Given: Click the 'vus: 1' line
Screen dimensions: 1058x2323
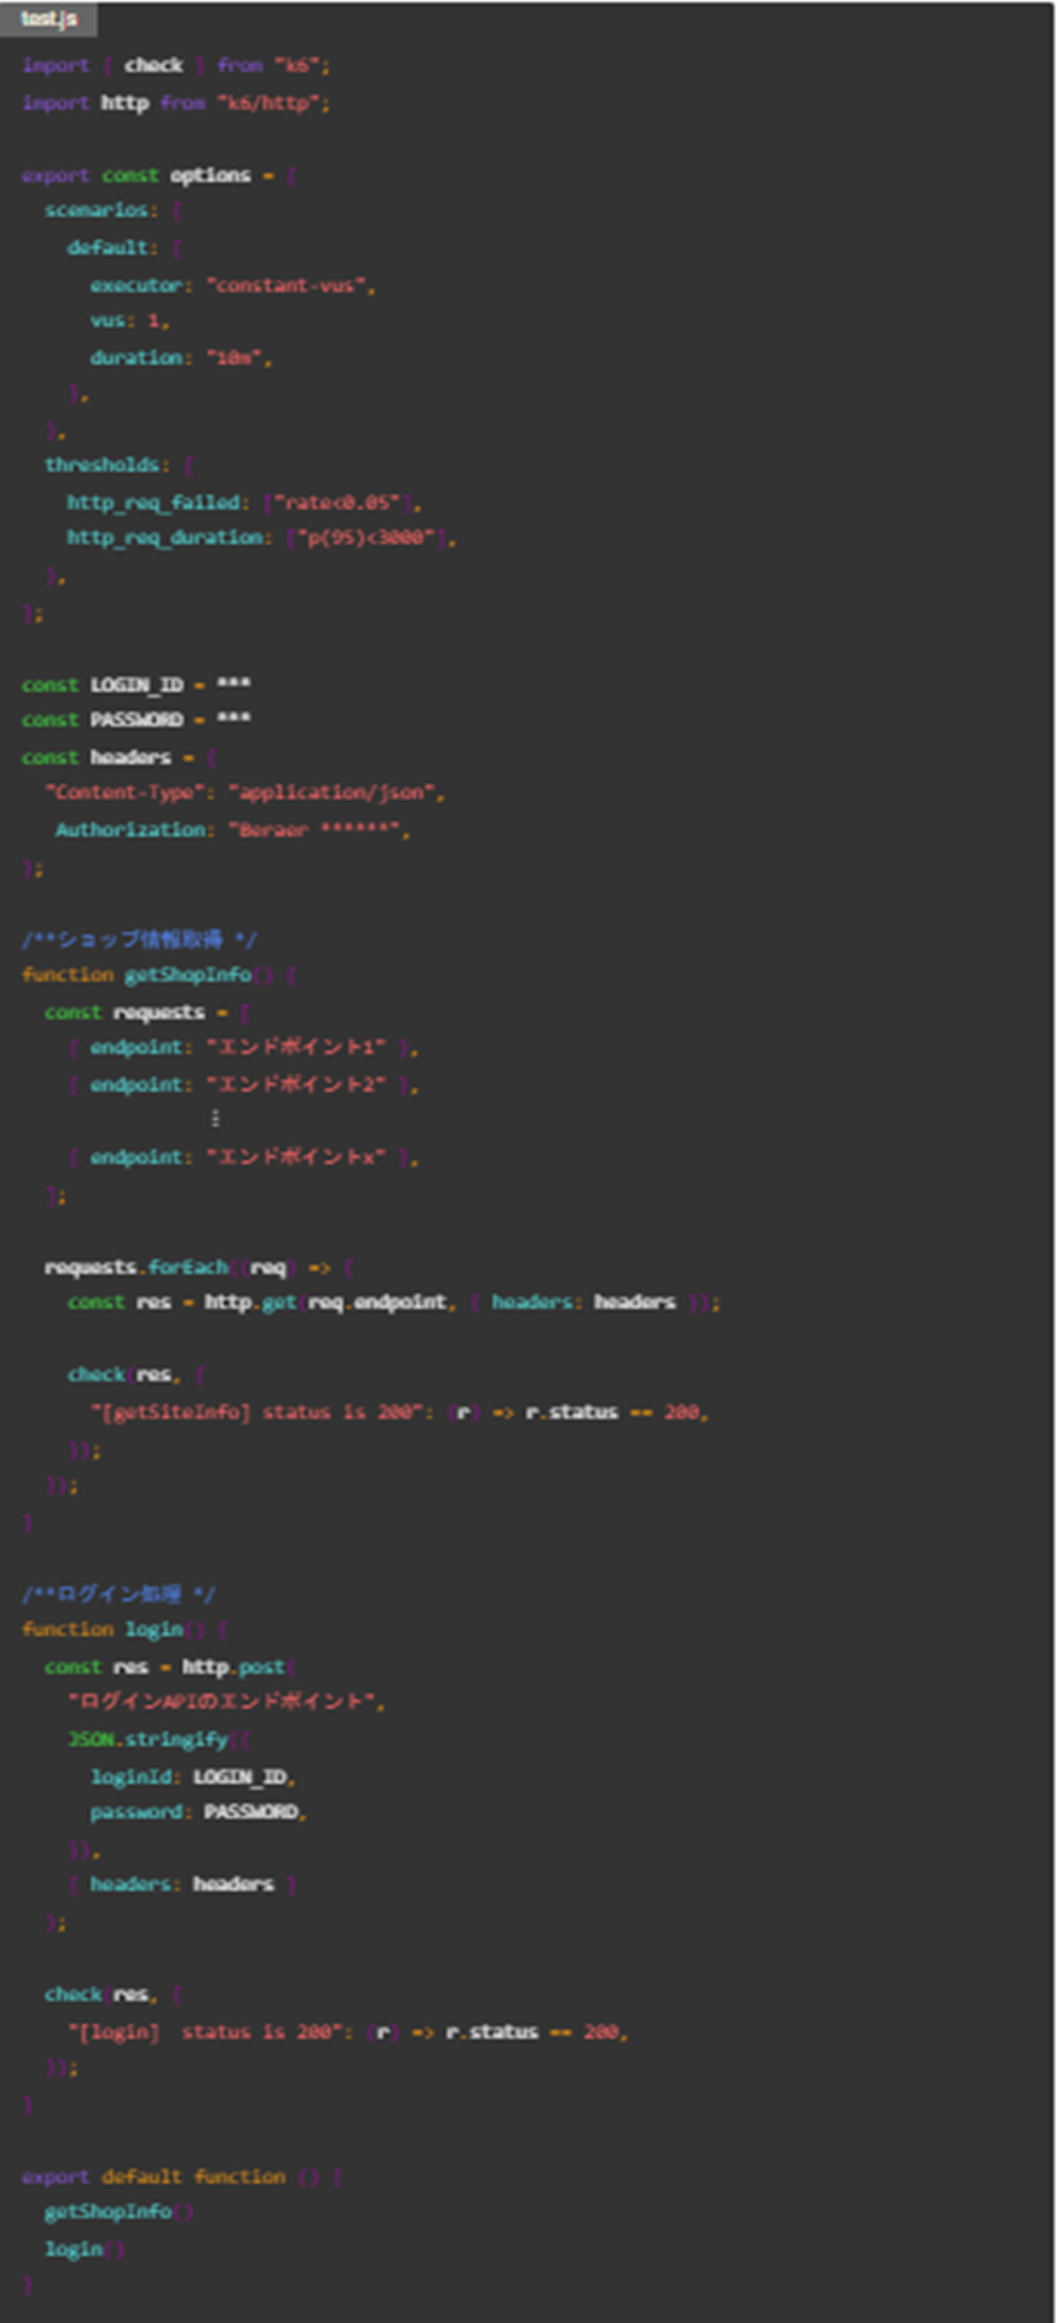Looking at the screenshot, I should point(130,321).
